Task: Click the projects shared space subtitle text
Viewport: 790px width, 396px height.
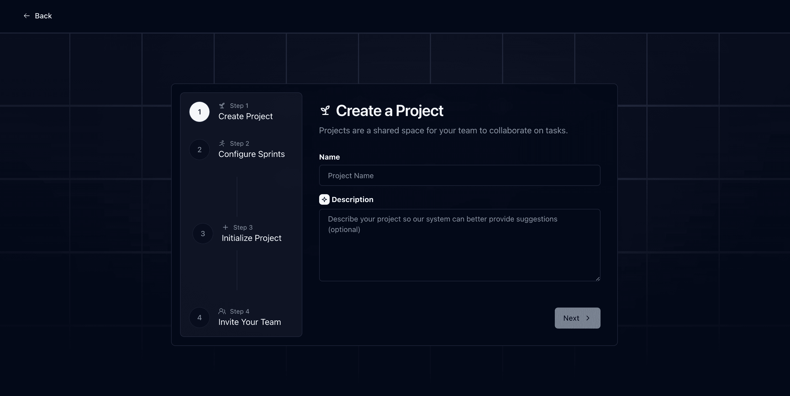Action: [x=443, y=131]
